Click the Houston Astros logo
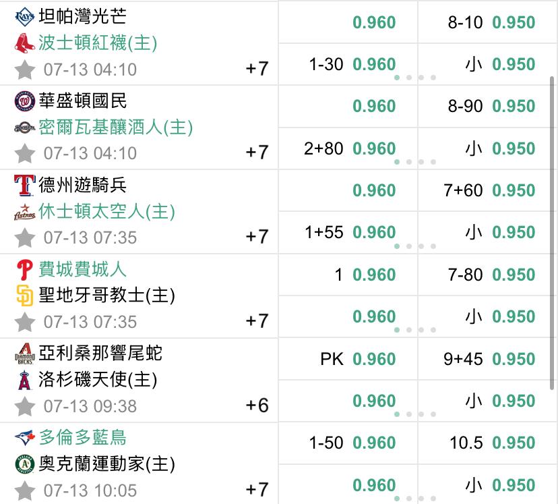Viewport: 558px width, 504px height. (x=25, y=213)
